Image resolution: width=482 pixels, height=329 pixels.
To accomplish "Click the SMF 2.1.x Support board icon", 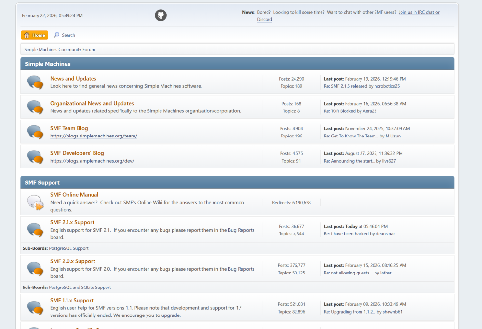I will pyautogui.click(x=35, y=230).
